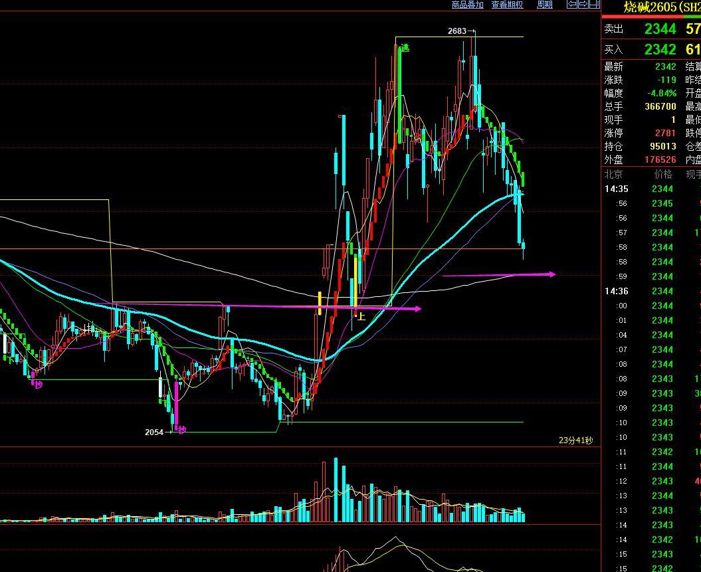
Task: Select the 总手 value 366700
Action: point(660,106)
